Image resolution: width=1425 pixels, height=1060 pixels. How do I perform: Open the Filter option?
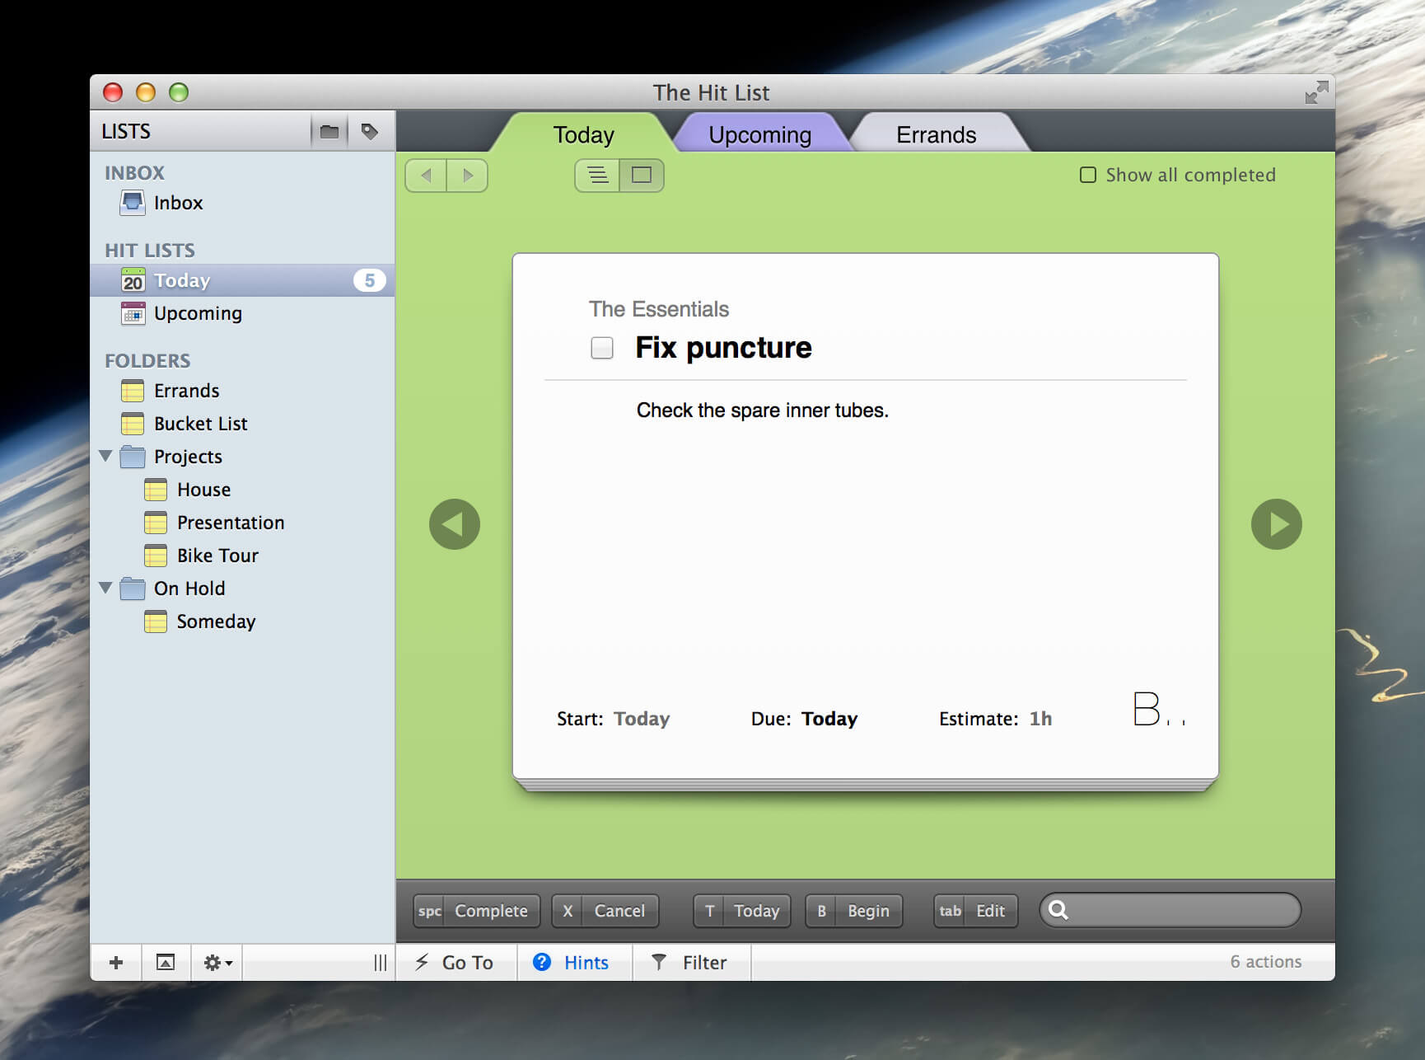(690, 962)
